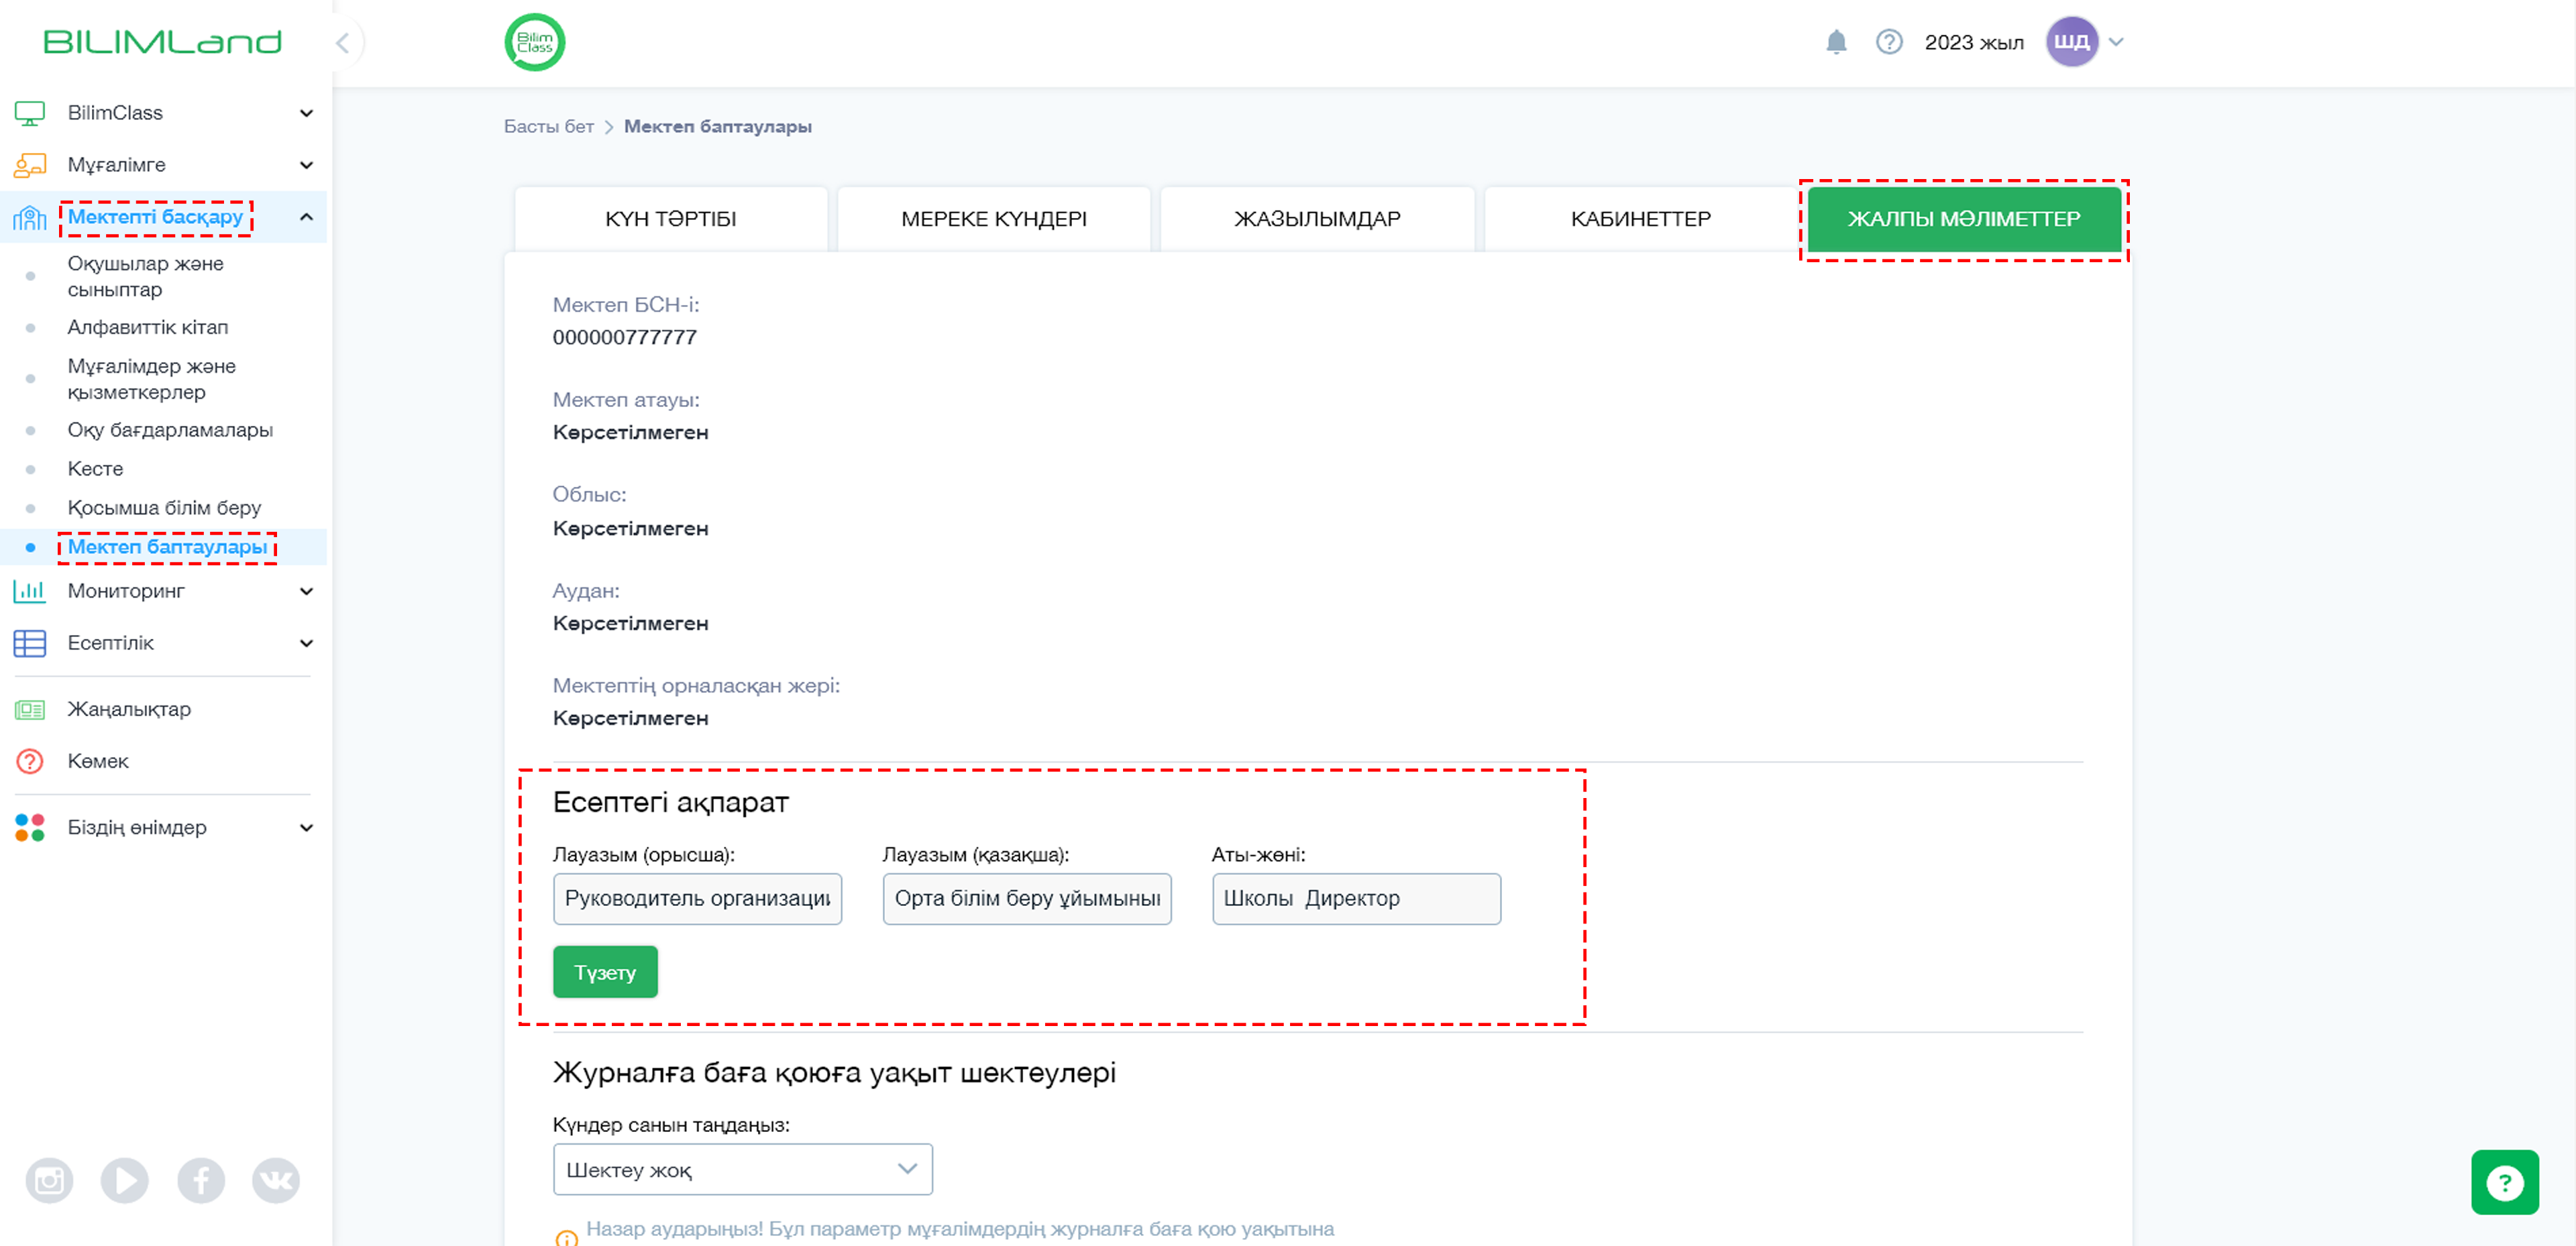Screen dimensions: 2576x1246
Task: Click the ШД user avatar
Action: tap(2071, 42)
